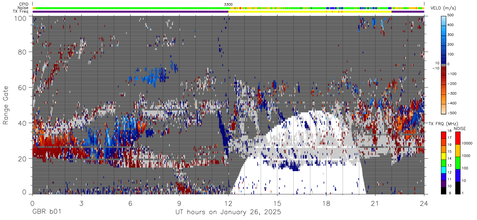477x220 pixels.
Task: Click range gate label 100
Action: point(21,18)
